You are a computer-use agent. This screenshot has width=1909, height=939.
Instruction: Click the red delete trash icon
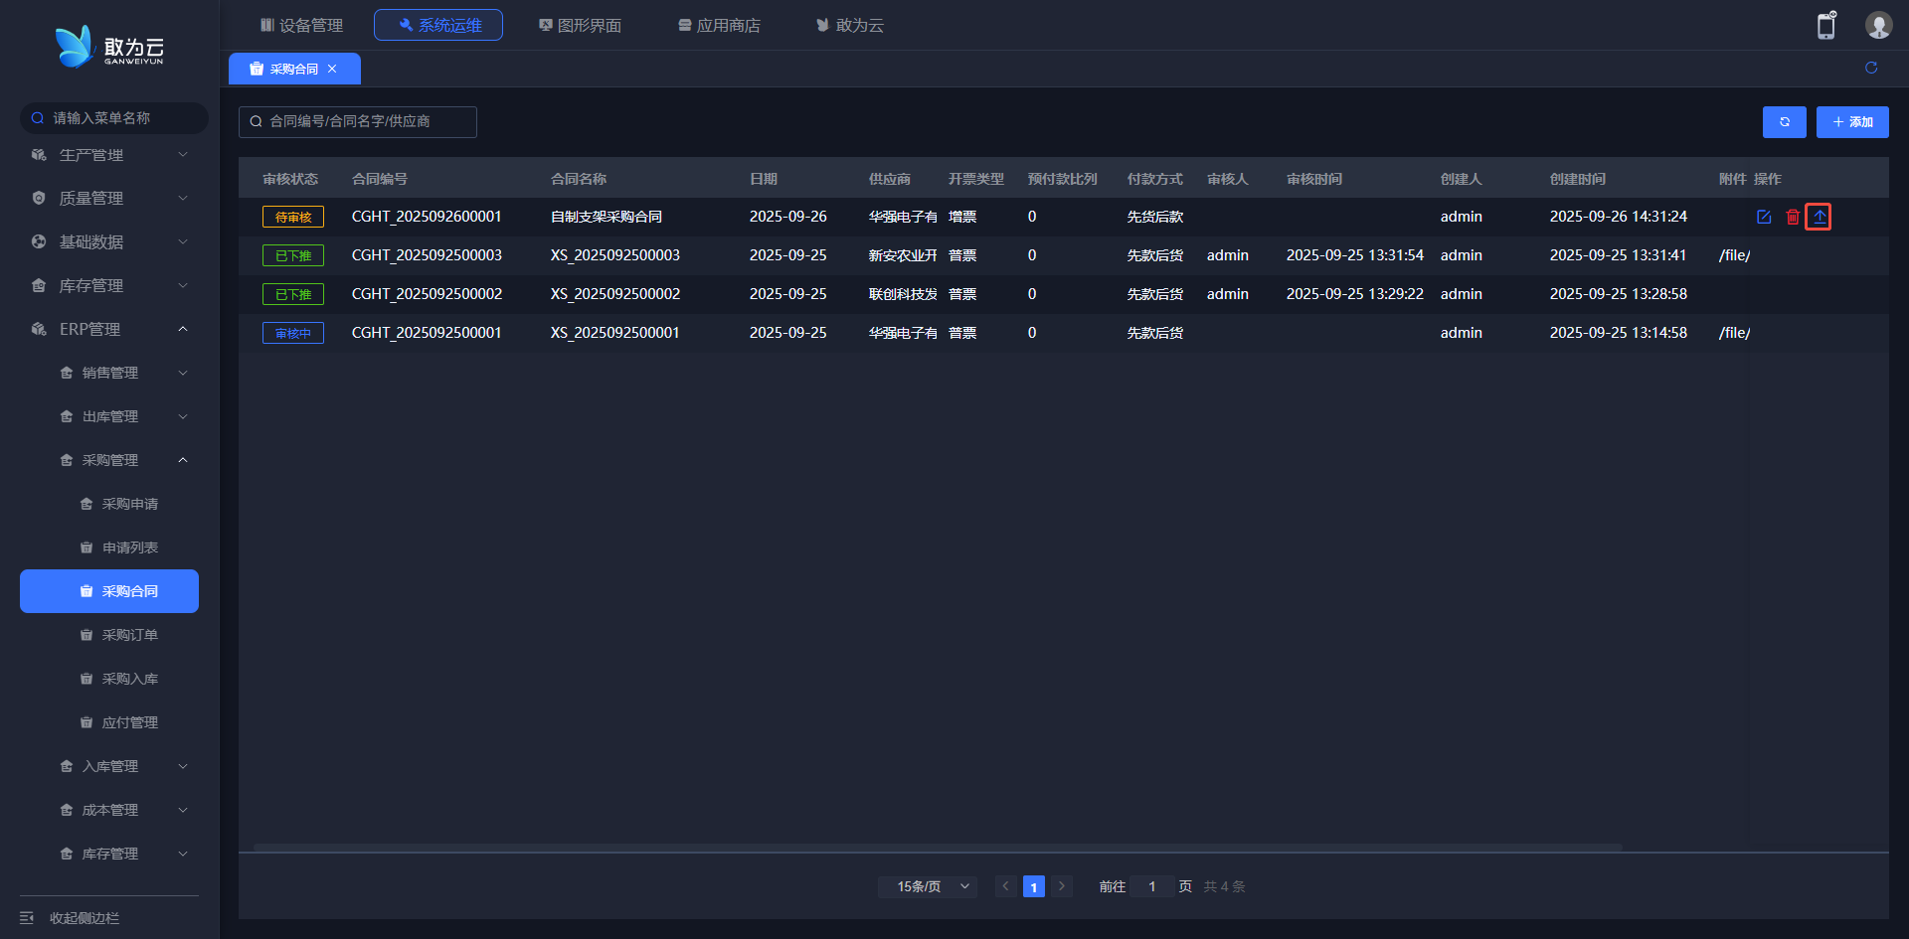tap(1792, 217)
